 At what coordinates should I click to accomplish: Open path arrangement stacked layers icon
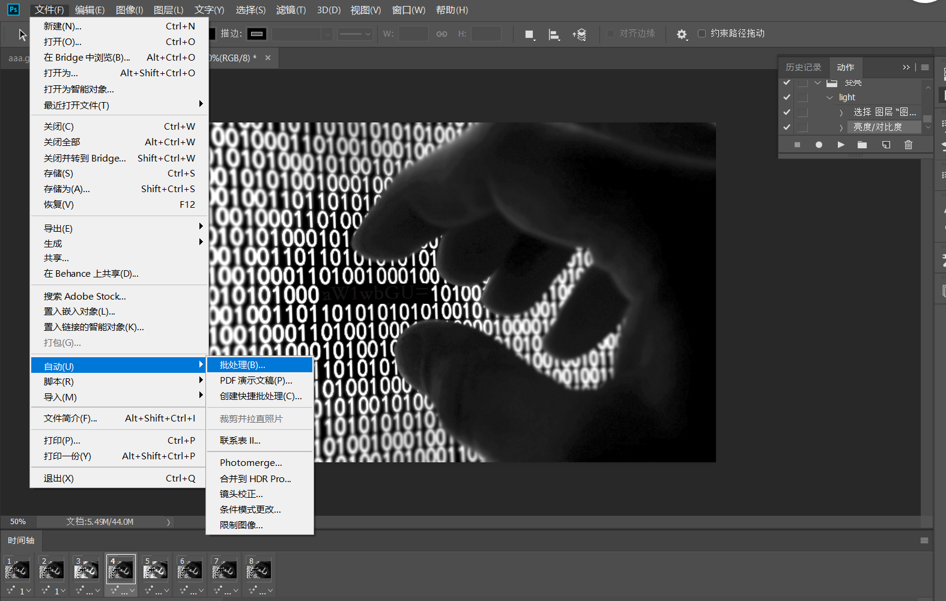(x=580, y=35)
